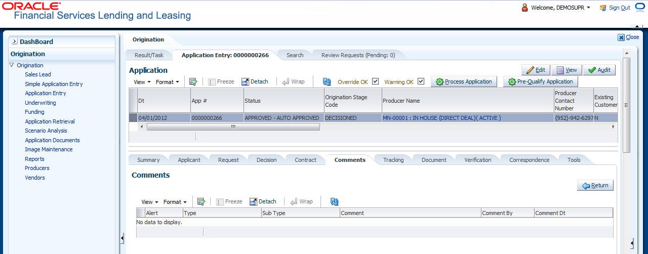This screenshot has height=254, width=648.
Task: Select the Document sub-tab
Action: [434, 160]
